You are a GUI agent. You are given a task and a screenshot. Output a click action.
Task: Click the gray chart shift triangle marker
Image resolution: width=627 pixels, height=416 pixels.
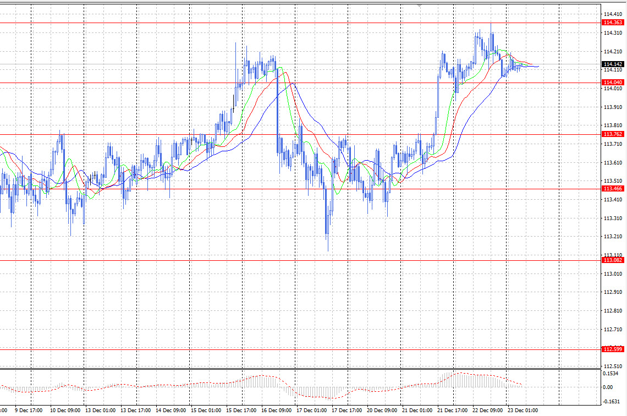[x=419, y=6]
